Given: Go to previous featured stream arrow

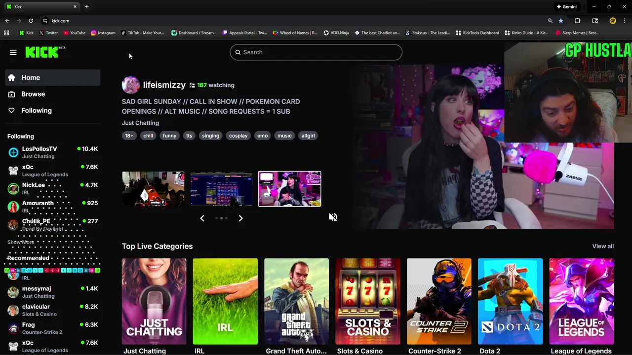Looking at the screenshot, I should 202,218.
